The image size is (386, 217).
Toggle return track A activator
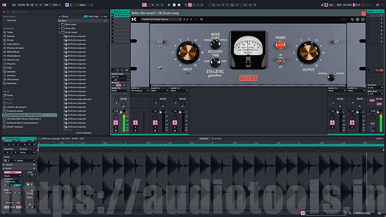332,122
